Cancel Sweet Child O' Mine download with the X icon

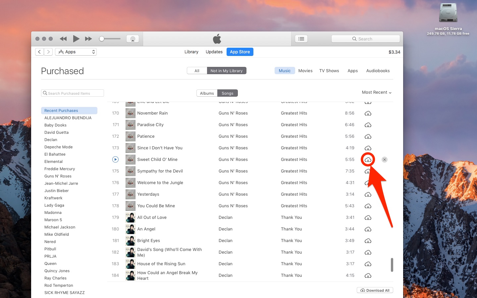[x=385, y=160]
